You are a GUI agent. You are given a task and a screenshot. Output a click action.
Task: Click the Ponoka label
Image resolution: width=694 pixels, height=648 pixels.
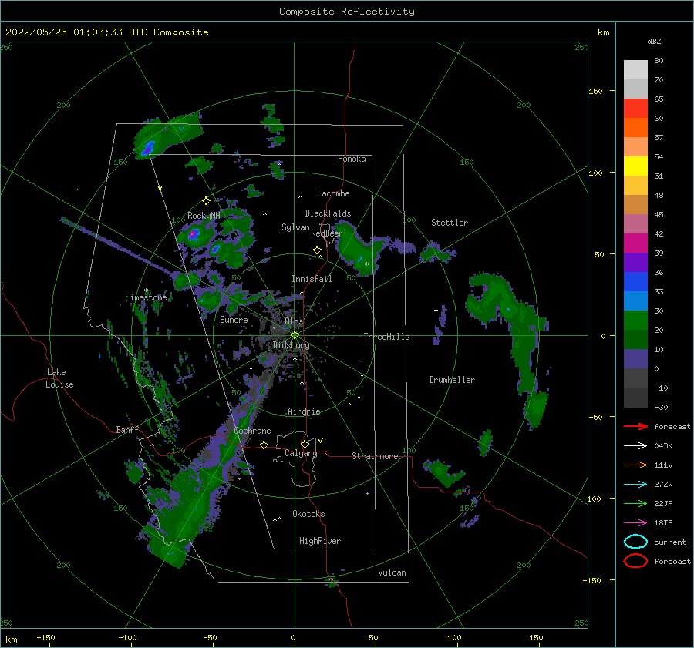coord(352,159)
